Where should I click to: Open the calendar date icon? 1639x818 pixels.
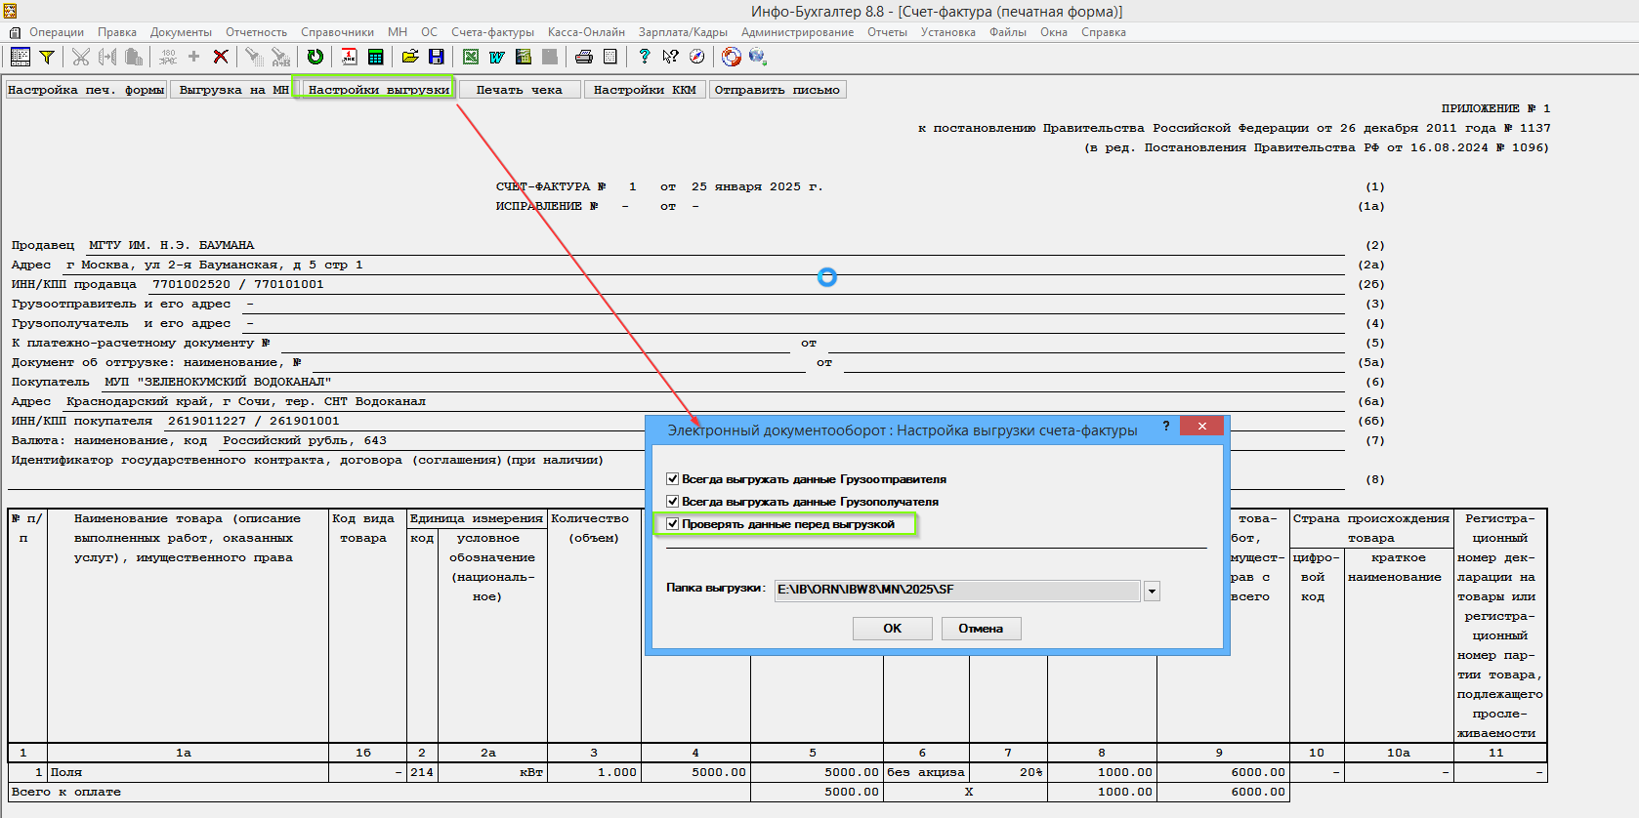349,57
